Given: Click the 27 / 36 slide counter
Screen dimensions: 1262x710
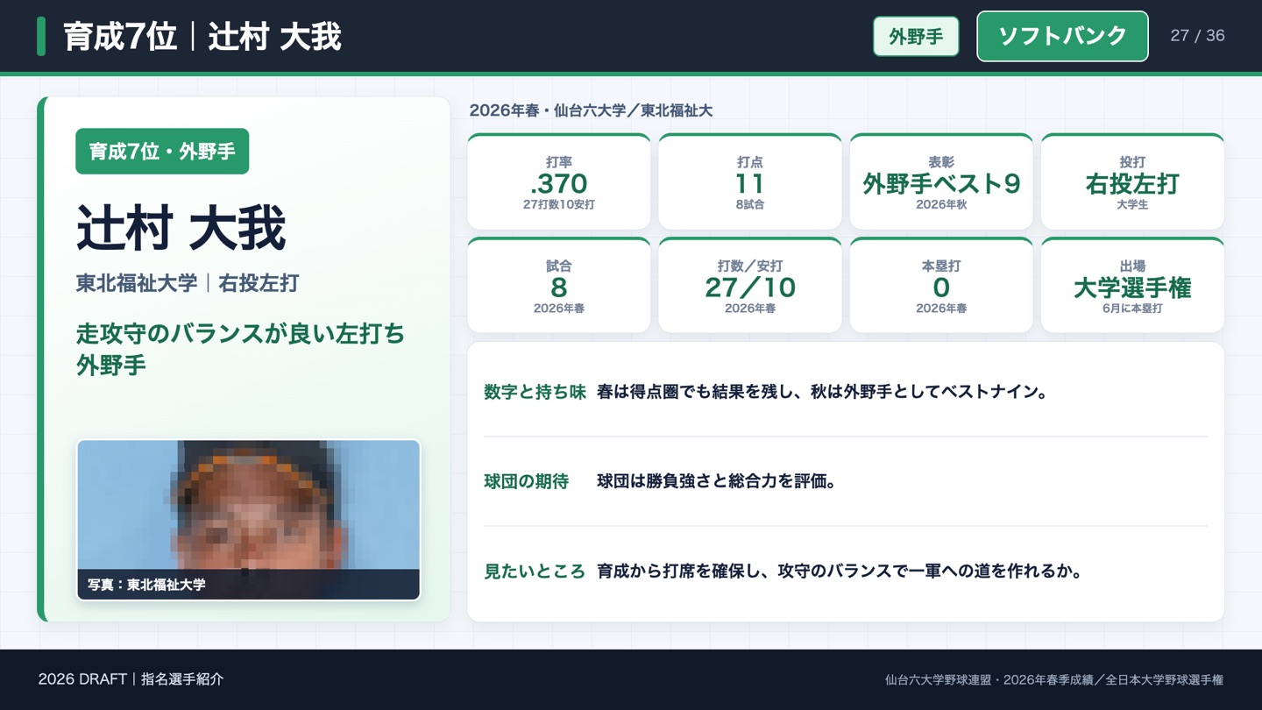Looking at the screenshot, I should click(1197, 36).
